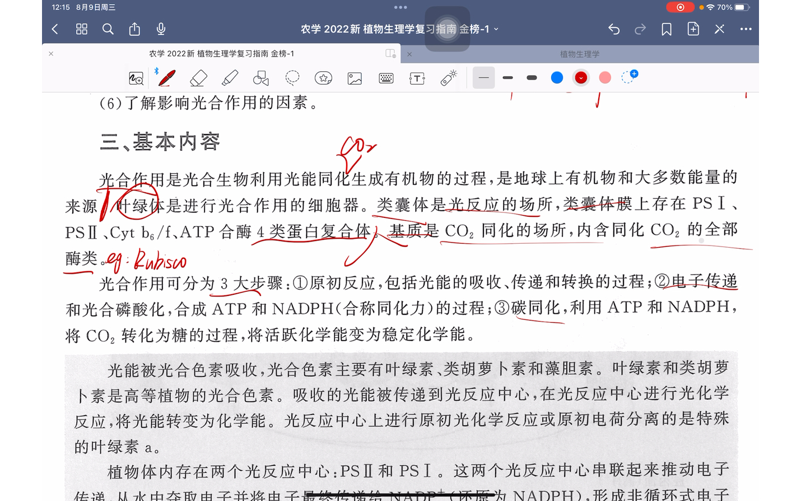Image resolution: width=801 pixels, height=501 pixels.
Task: Tap the share export icon
Action: pyautogui.click(x=134, y=29)
